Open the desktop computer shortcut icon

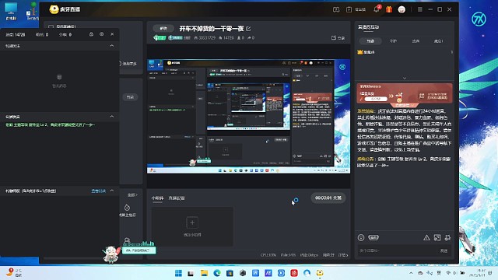(11, 11)
